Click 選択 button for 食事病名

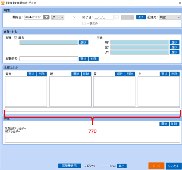pyautogui.click(x=83, y=59)
